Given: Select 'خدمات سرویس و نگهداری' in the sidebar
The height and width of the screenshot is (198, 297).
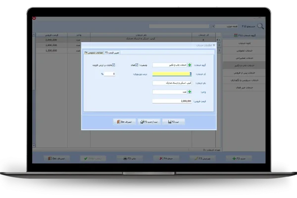Looking at the screenshot, I should (244, 80).
